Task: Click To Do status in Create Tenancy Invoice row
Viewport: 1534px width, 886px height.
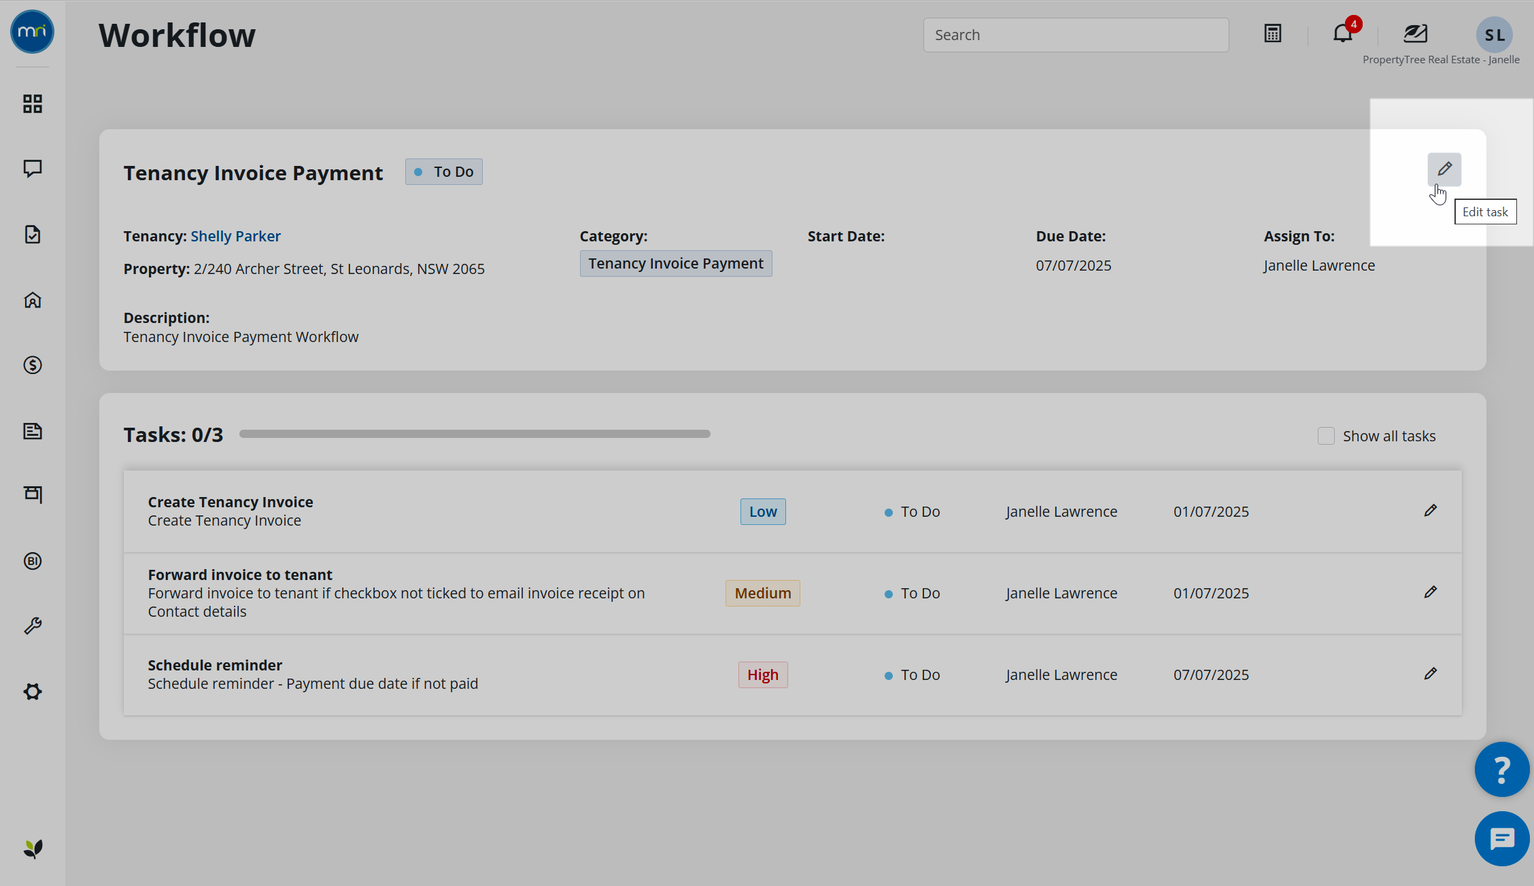Action: [913, 512]
